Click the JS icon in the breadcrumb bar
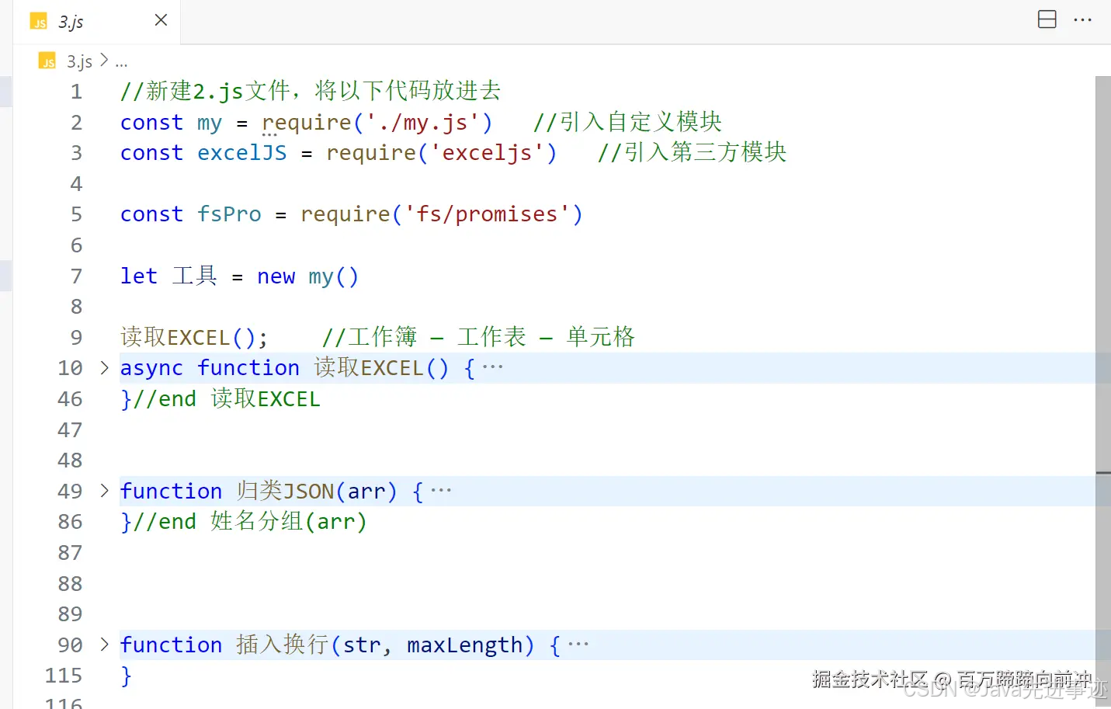 coord(47,61)
